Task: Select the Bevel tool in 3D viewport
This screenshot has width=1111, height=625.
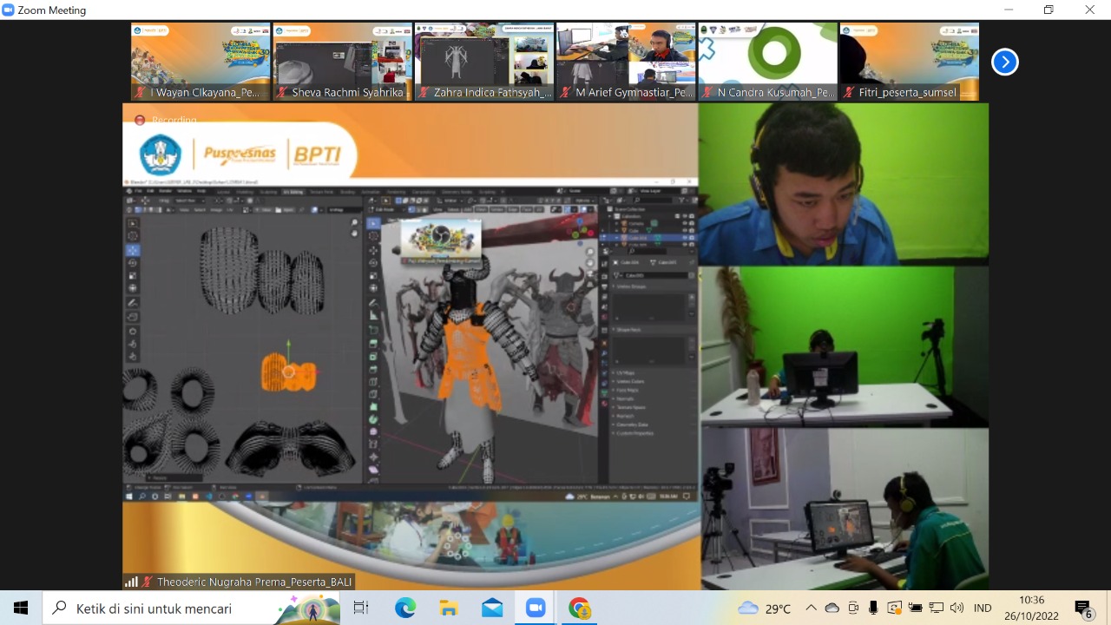Action: click(373, 368)
